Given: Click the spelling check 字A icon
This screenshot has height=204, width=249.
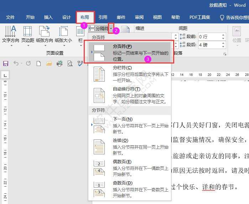Looking at the screenshot, I should pos(80,64).
